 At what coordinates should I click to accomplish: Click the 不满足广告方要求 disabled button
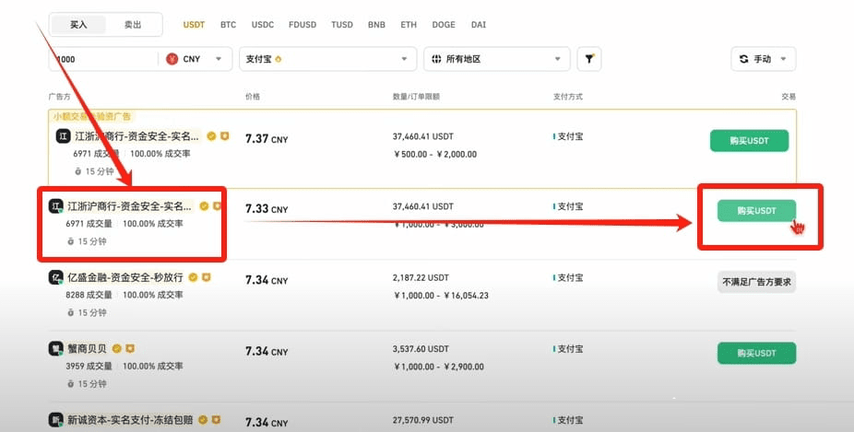tap(756, 282)
